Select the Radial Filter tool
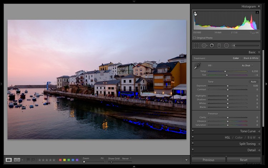Image resolution: width=268 pixels, height=168 pixels. pyautogui.click(x=226, y=45)
